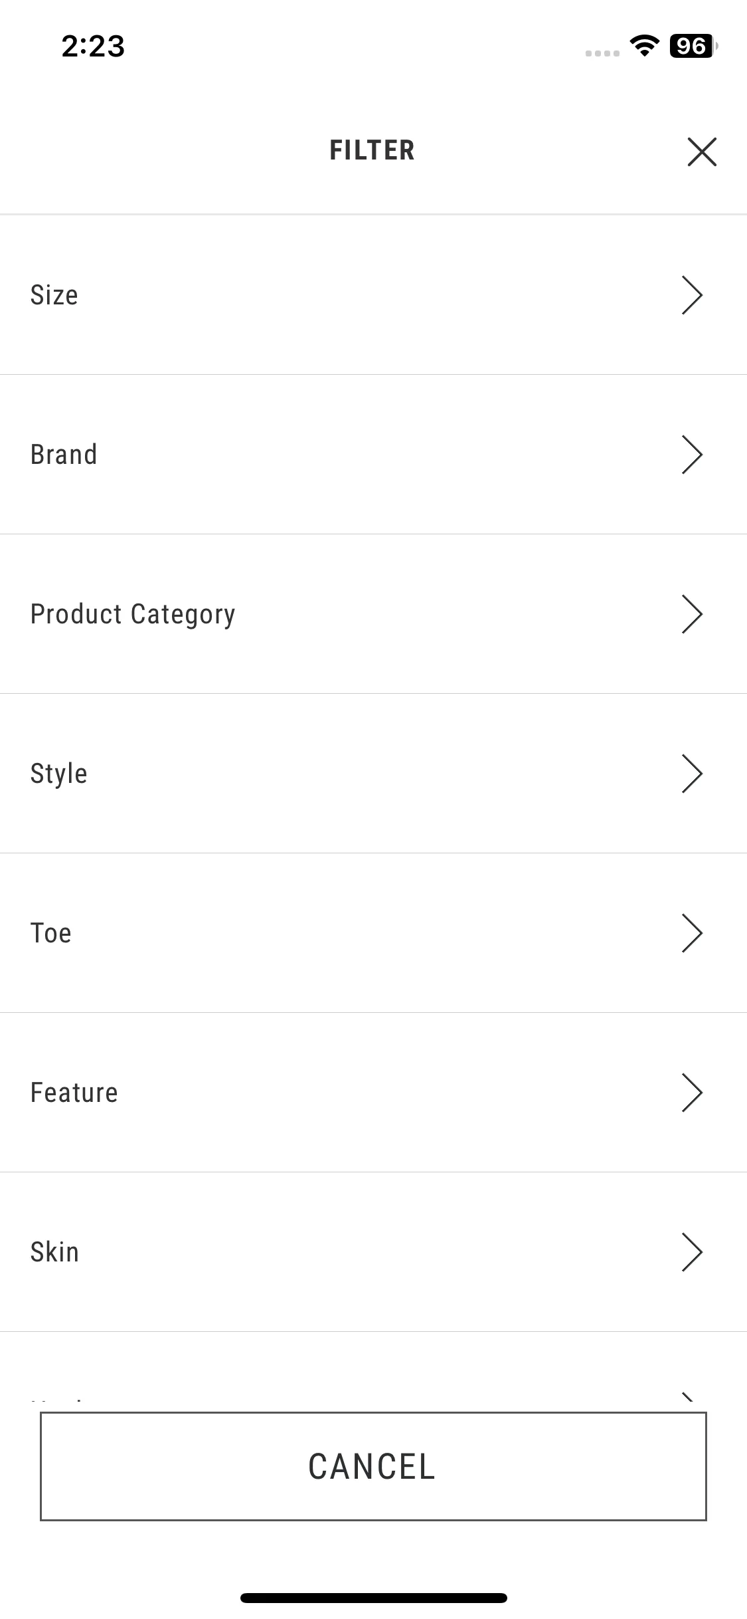Open the Size filter option
The height and width of the screenshot is (1619, 747).
373,295
